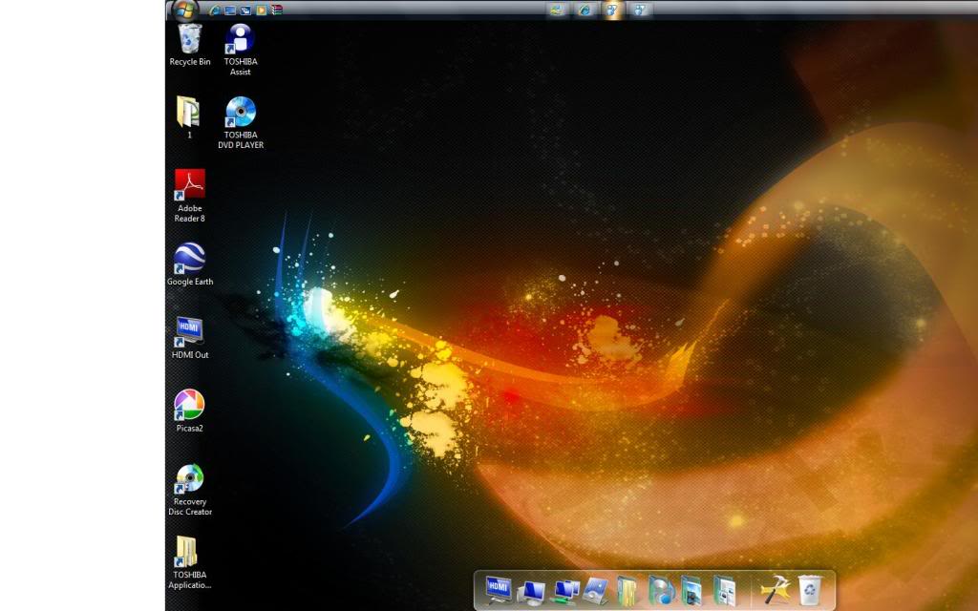Screen dimensions: 978x611
Task: Select the Picasa2 desktop shortcut
Action: pos(190,411)
